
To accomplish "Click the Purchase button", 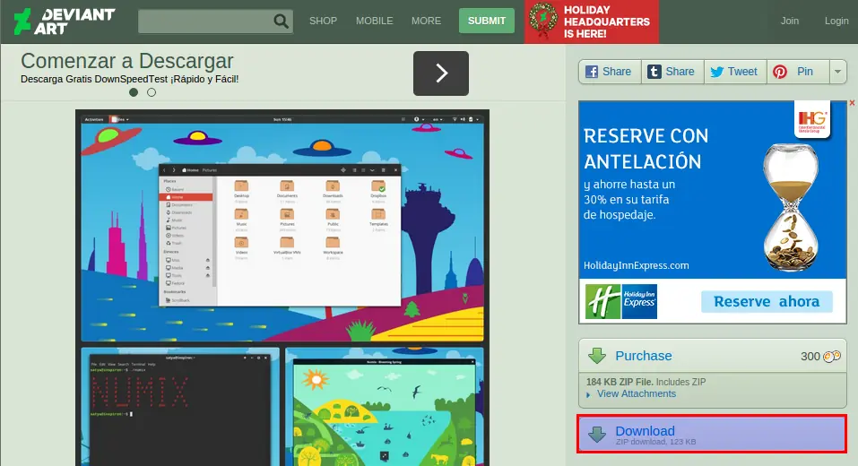I will click(713, 356).
